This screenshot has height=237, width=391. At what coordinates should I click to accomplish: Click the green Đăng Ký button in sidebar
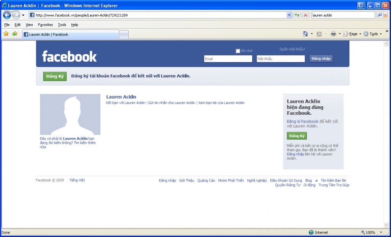(297, 136)
